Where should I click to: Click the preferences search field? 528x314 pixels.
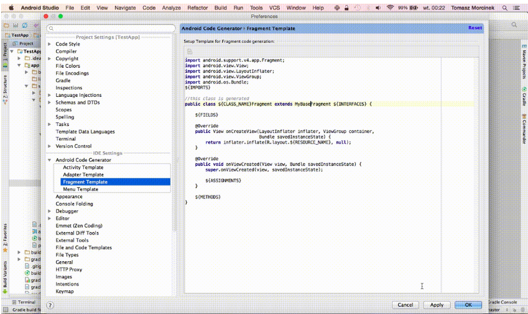point(111,28)
